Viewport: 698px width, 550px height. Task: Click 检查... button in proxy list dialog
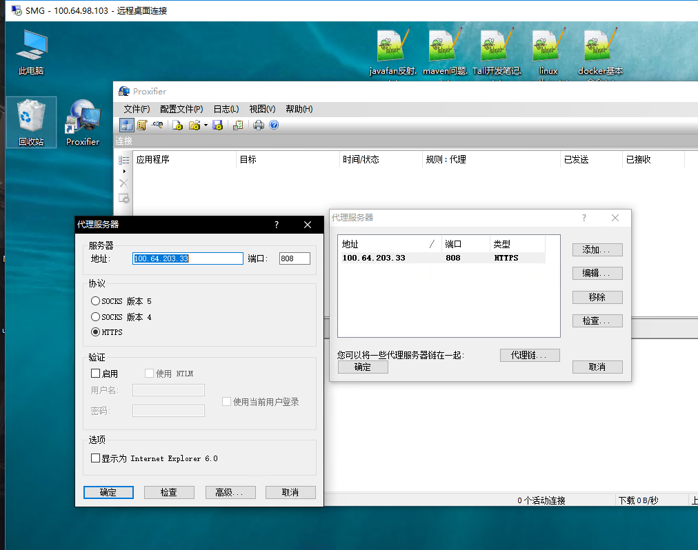click(597, 321)
